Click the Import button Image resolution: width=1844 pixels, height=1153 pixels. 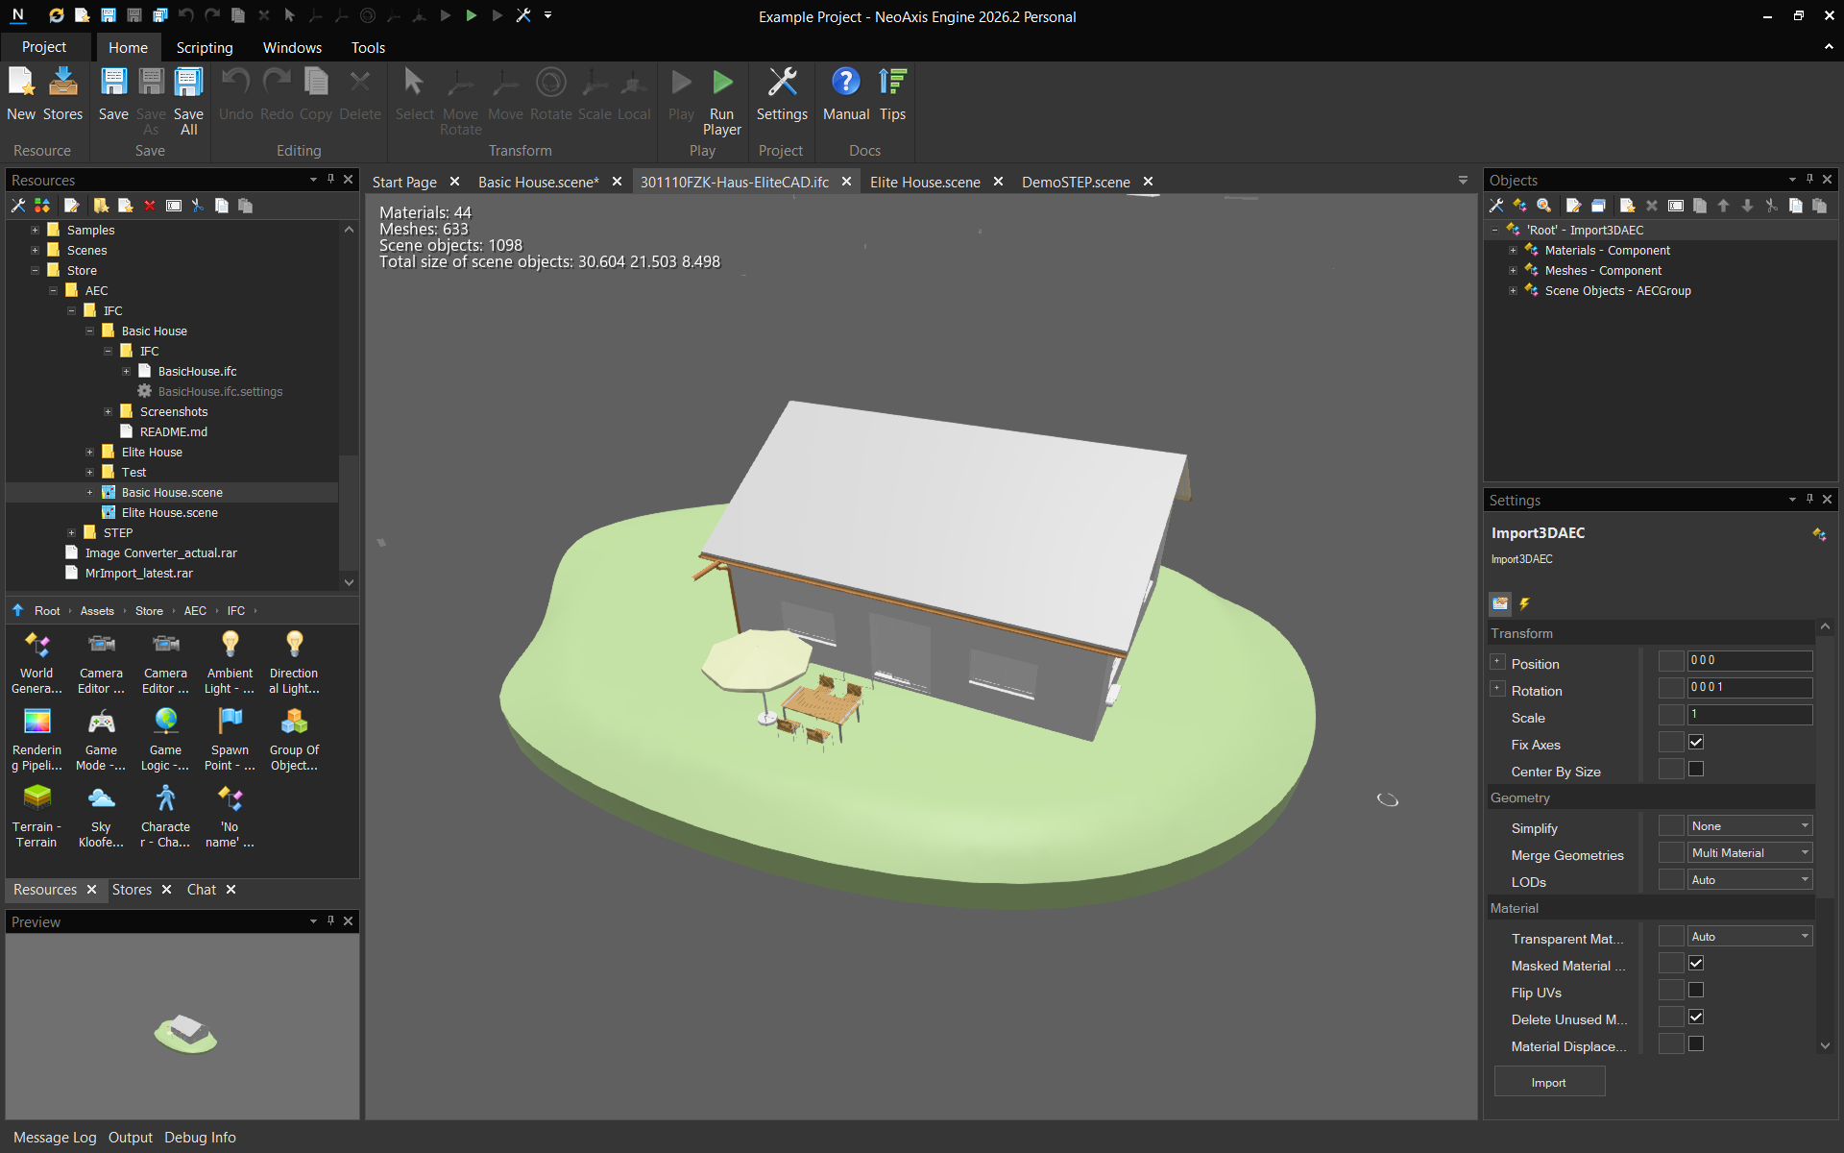pyautogui.click(x=1548, y=1083)
